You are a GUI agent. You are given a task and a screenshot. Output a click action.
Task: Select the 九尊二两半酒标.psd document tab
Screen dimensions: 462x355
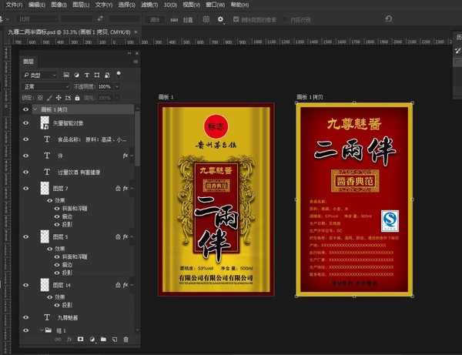coord(69,32)
